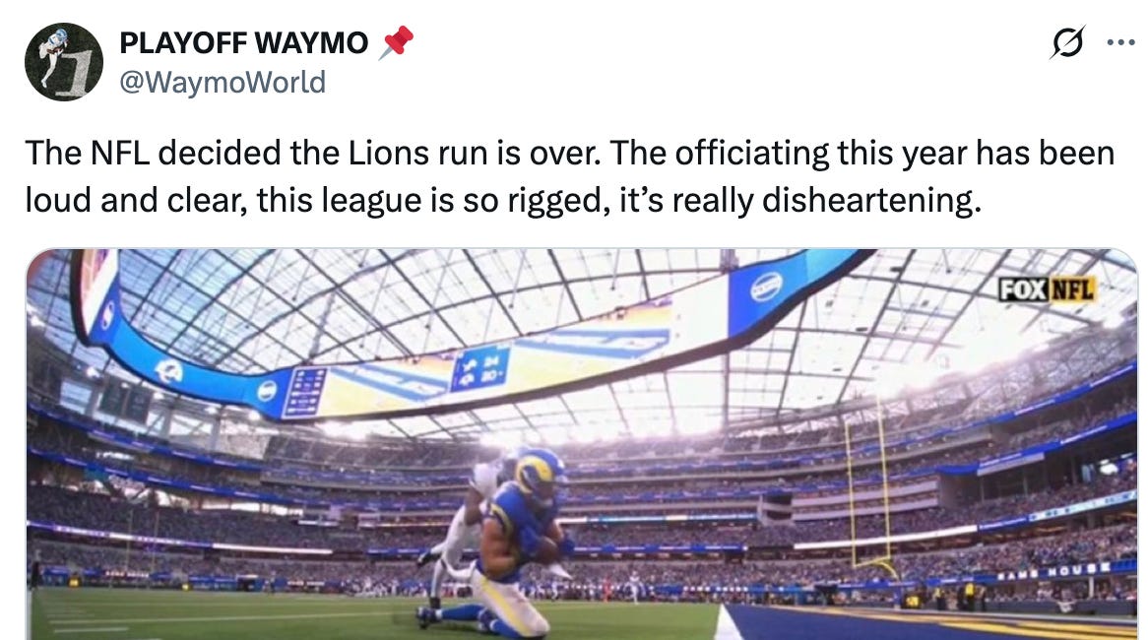
Task: Click the Rams logo on the video board
Action: 168,372
